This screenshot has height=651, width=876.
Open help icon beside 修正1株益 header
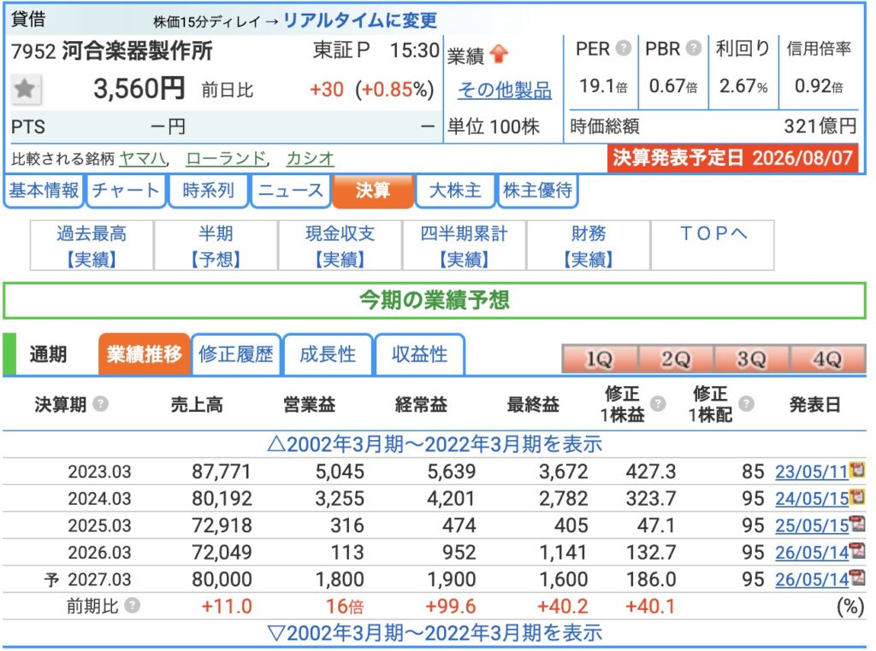[x=658, y=403]
